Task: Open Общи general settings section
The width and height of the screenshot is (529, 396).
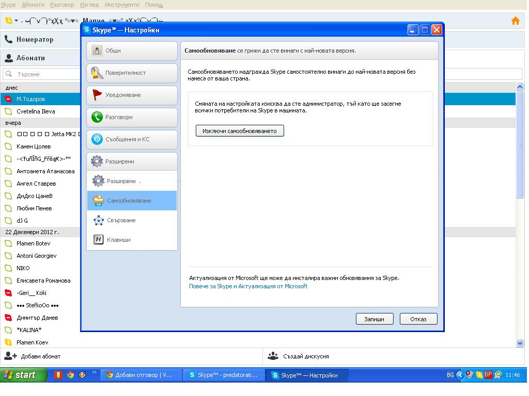Action: (x=132, y=51)
